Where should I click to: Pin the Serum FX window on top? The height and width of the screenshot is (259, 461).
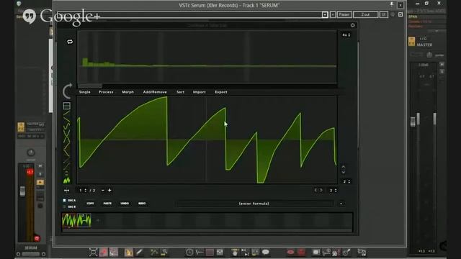coord(392,4)
